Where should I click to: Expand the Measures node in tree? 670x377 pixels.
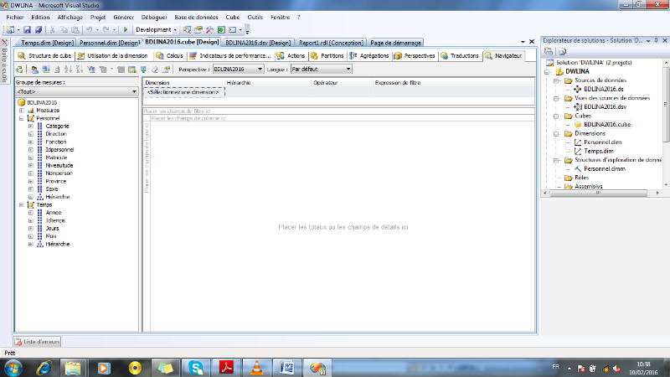[21, 110]
